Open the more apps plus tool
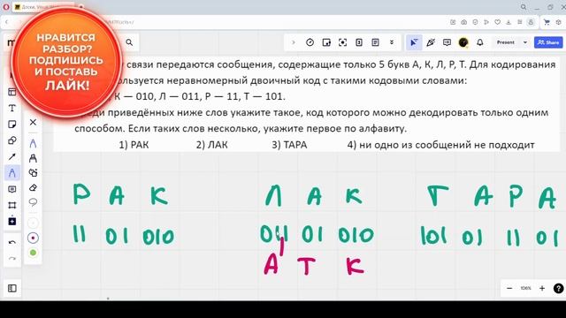 [11, 222]
